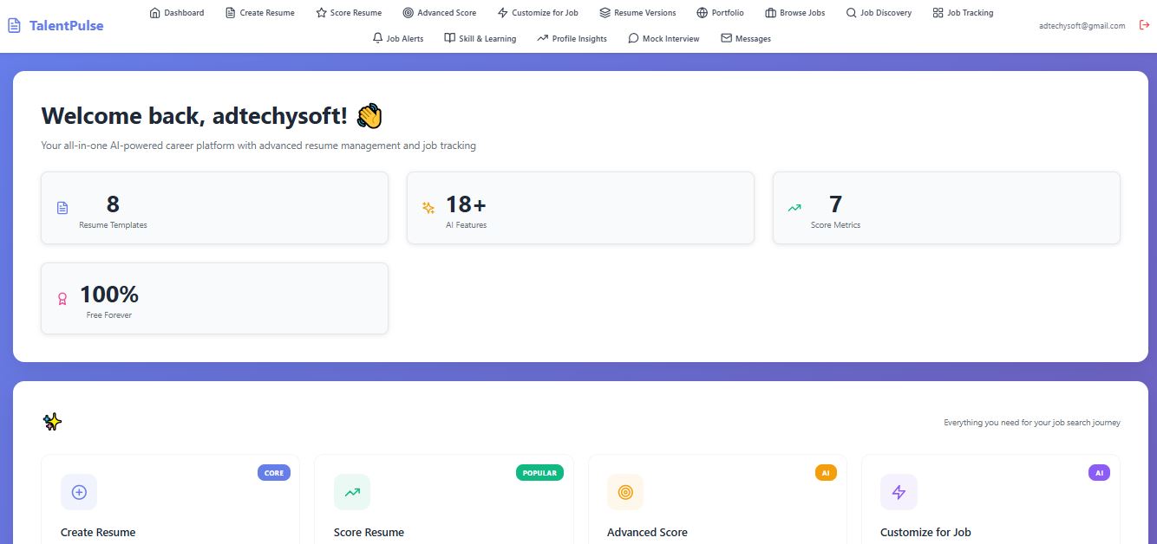Click the POPULAR badge on Score Resume
This screenshot has width=1157, height=544.
coord(539,473)
